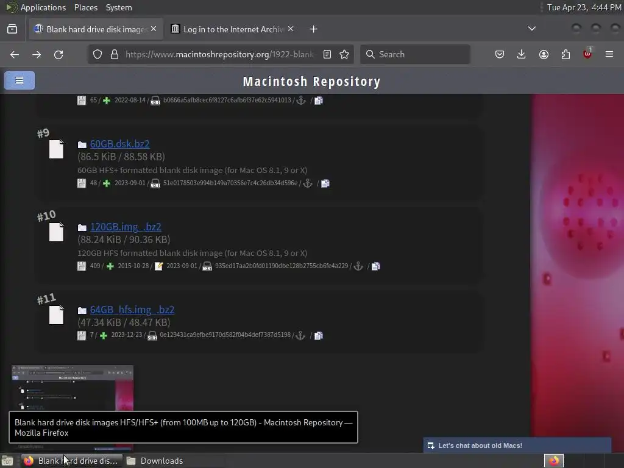Open the System menu

119,7
